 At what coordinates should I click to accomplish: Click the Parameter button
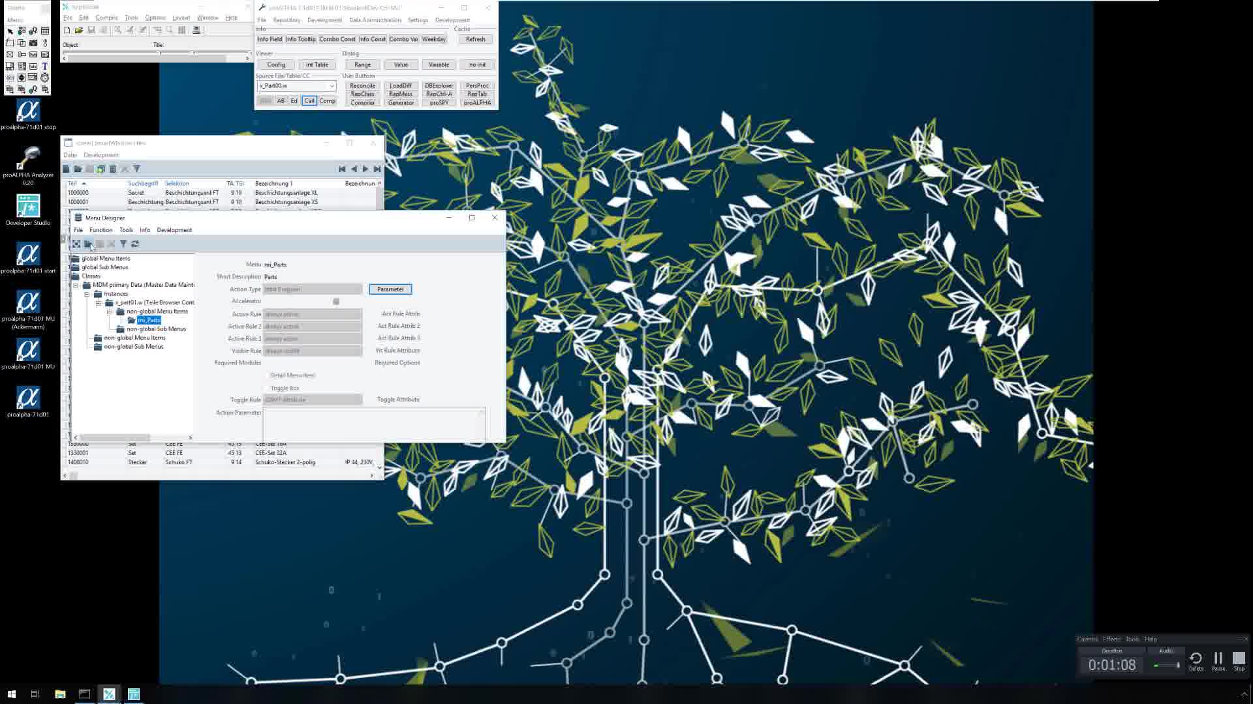tap(390, 289)
